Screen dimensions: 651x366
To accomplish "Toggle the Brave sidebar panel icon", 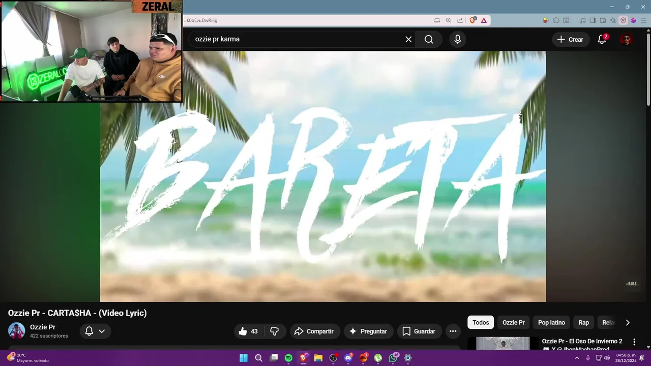I will (593, 20).
